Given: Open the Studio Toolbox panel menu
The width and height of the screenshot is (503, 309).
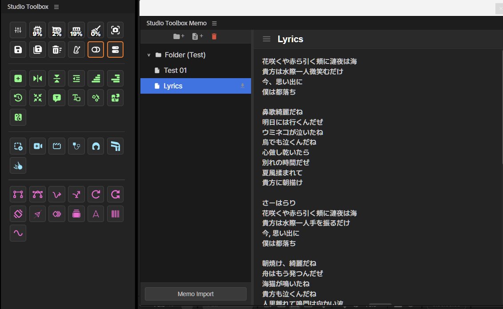Looking at the screenshot, I should [x=56, y=7].
